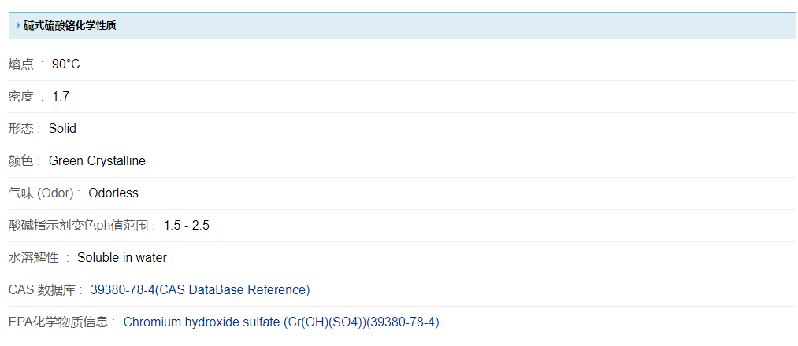Viewport: 798px width, 346px height.
Task: Click the Odorless value
Action: pyautogui.click(x=113, y=193)
